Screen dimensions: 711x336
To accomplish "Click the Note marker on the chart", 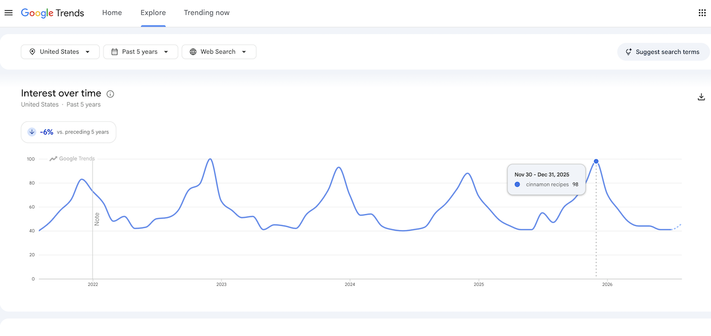I will click(97, 219).
